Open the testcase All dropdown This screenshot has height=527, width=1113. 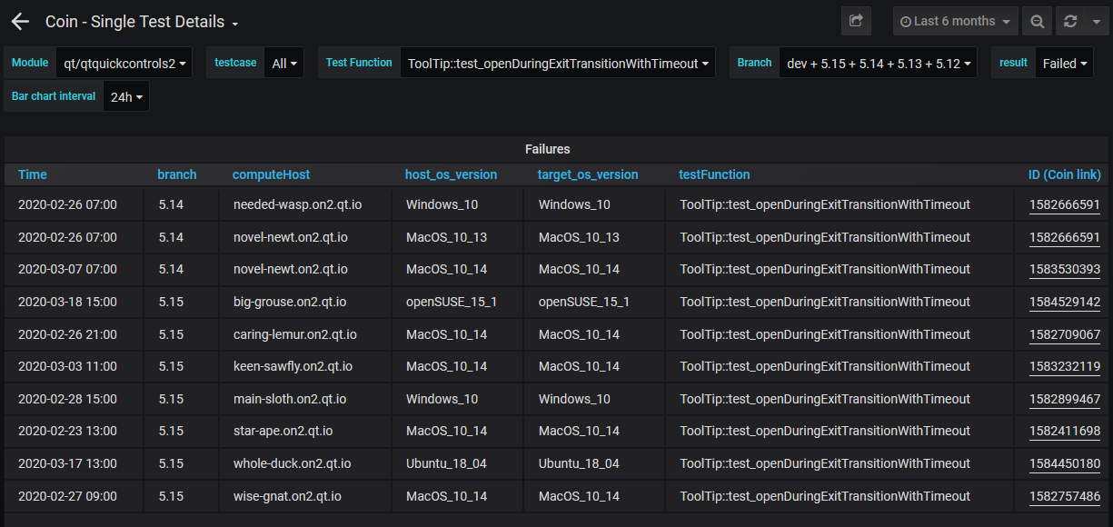[284, 64]
